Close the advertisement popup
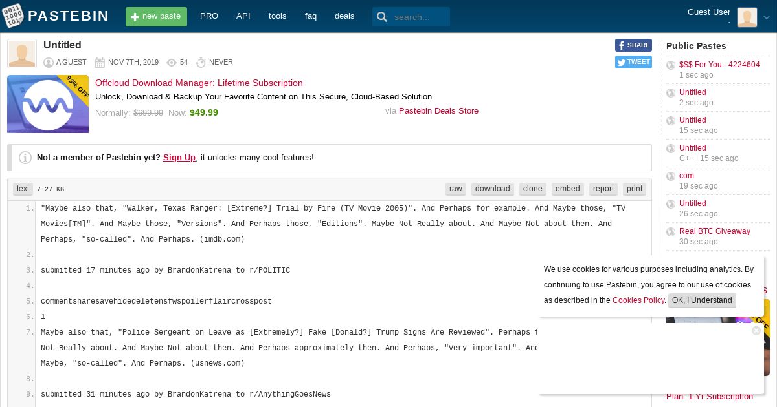This screenshot has height=407, width=777. point(756,331)
